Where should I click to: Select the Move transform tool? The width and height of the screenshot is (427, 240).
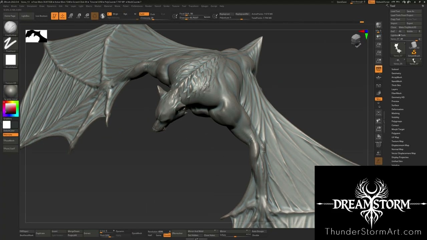coord(70,16)
